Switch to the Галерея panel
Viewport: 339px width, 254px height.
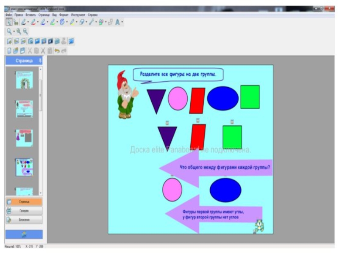24,210
